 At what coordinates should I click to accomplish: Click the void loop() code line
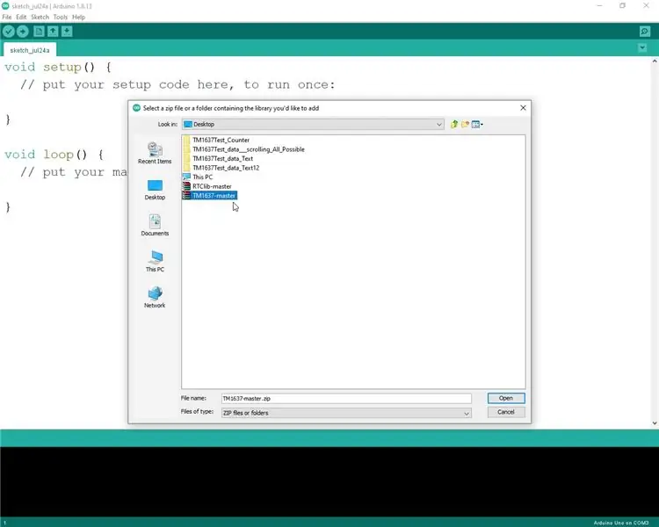54,155
